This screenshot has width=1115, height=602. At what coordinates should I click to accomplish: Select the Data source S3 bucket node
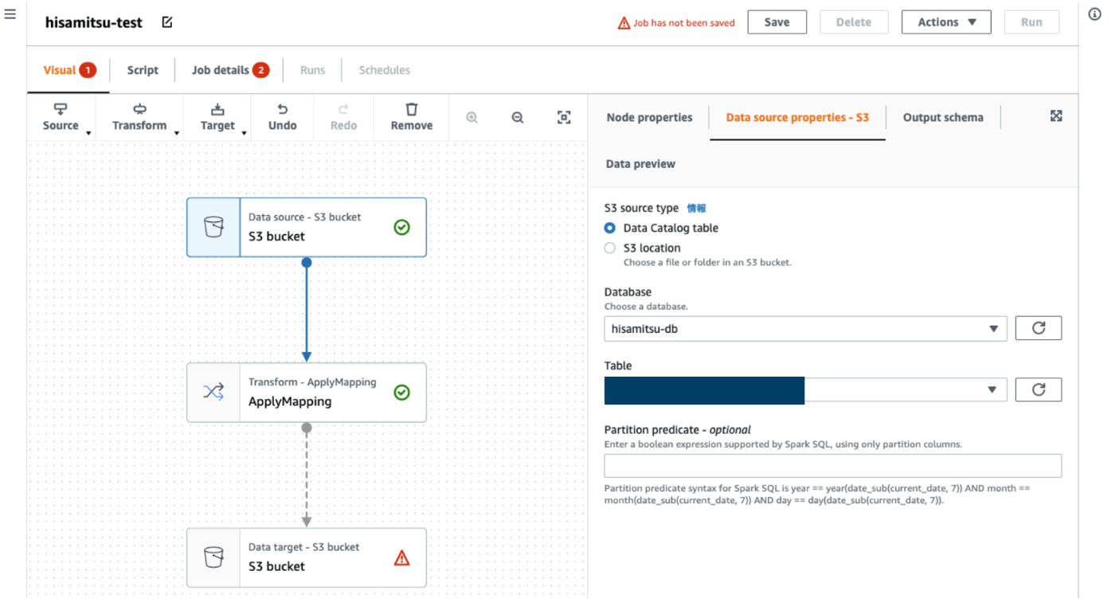(307, 228)
